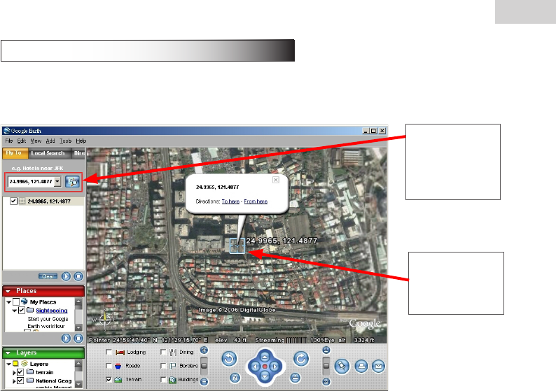This screenshot has height=391, width=556.
Task: Click the Sightseeing folder icon
Action: tap(31, 311)
